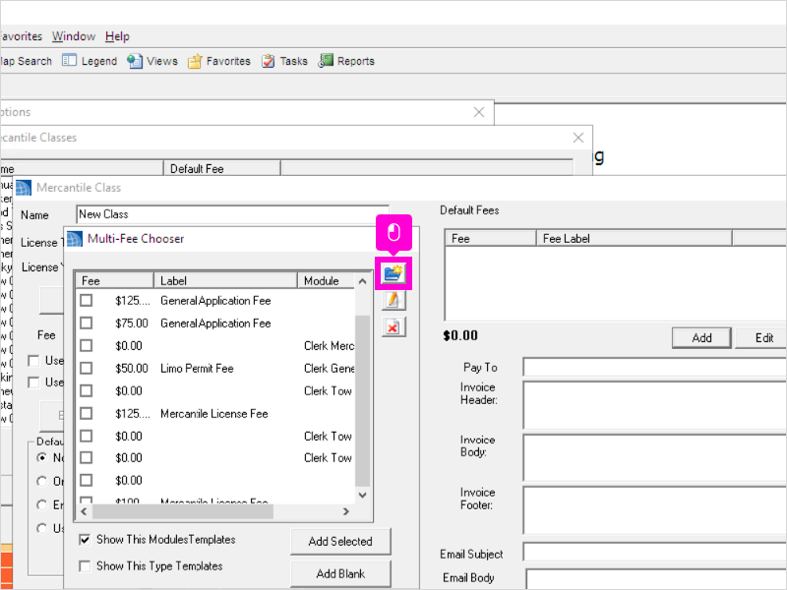Click the fee list scroll left arrow
787x590 pixels.
coord(84,511)
